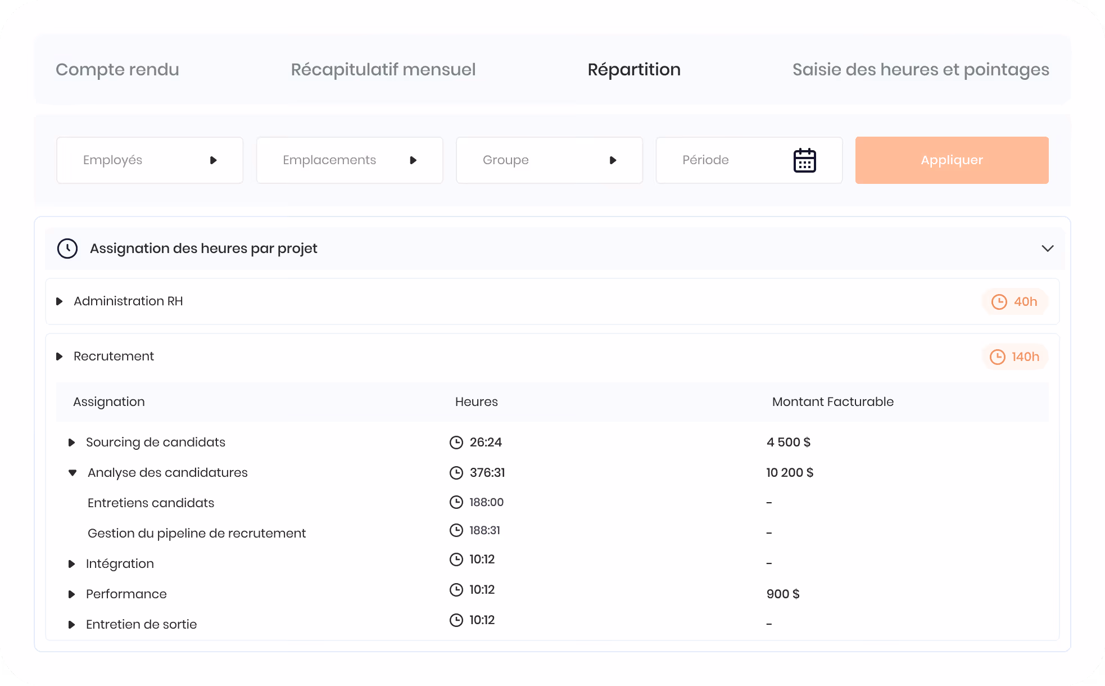
Task: Expand Sourcing de candidats triangle
Action: coord(71,443)
